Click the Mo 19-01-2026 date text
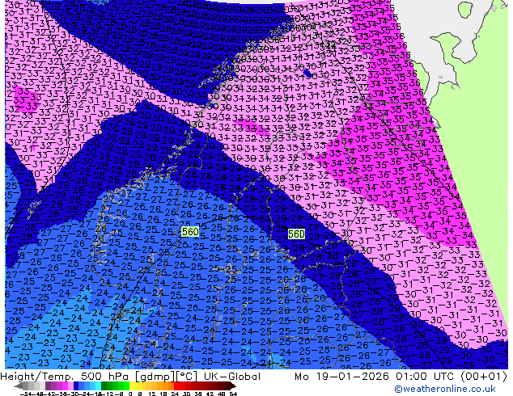Screen dimensions: 513x396 tap(342, 377)
